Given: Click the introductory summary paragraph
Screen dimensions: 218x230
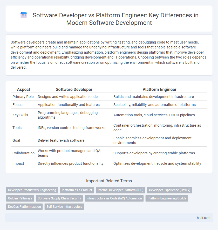Looking at the screenshot, I should click(x=108, y=55).
